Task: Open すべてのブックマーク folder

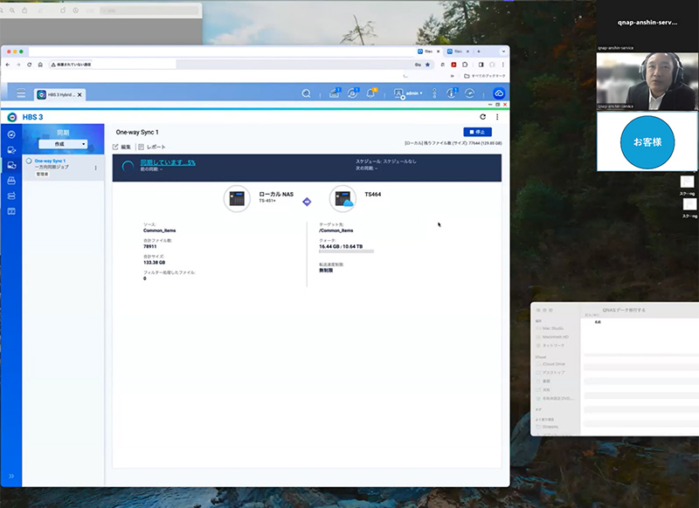Action: [485, 76]
